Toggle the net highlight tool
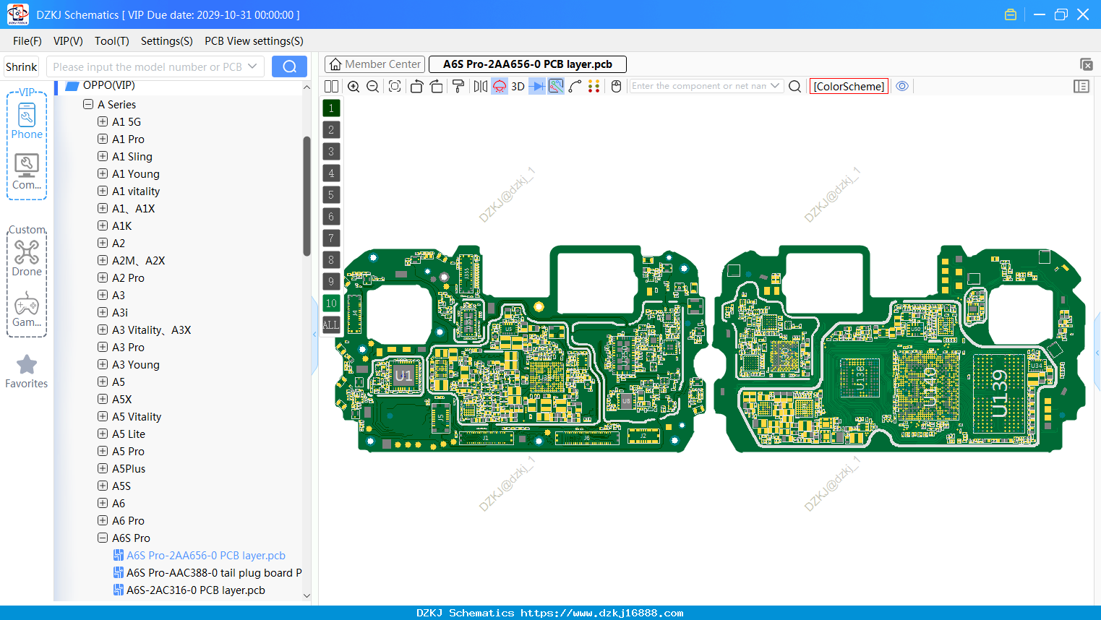This screenshot has height=620, width=1101. 556,86
